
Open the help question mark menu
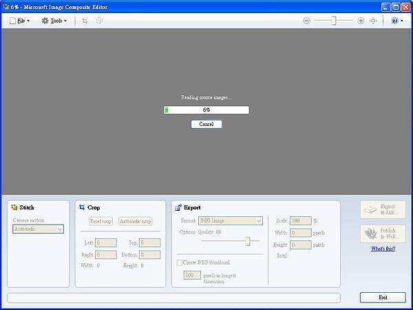pos(397,21)
